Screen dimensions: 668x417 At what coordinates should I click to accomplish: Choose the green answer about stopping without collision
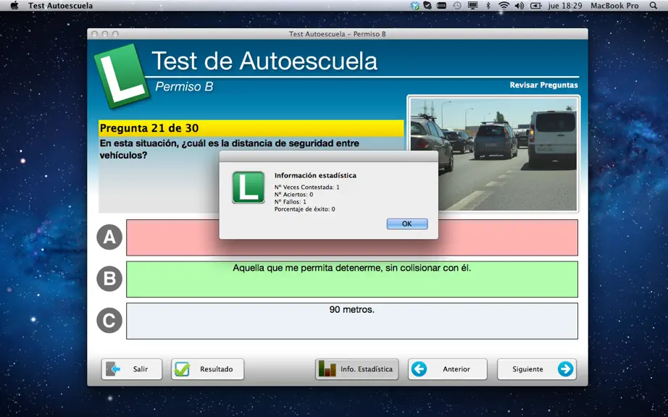(352, 279)
